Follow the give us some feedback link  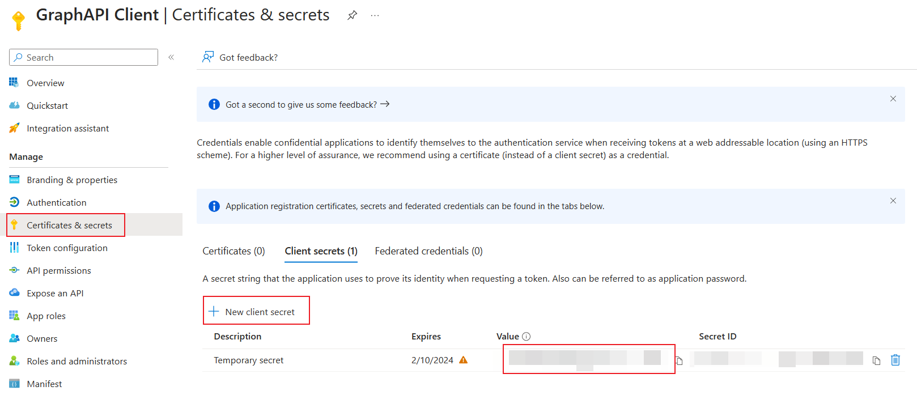click(307, 104)
